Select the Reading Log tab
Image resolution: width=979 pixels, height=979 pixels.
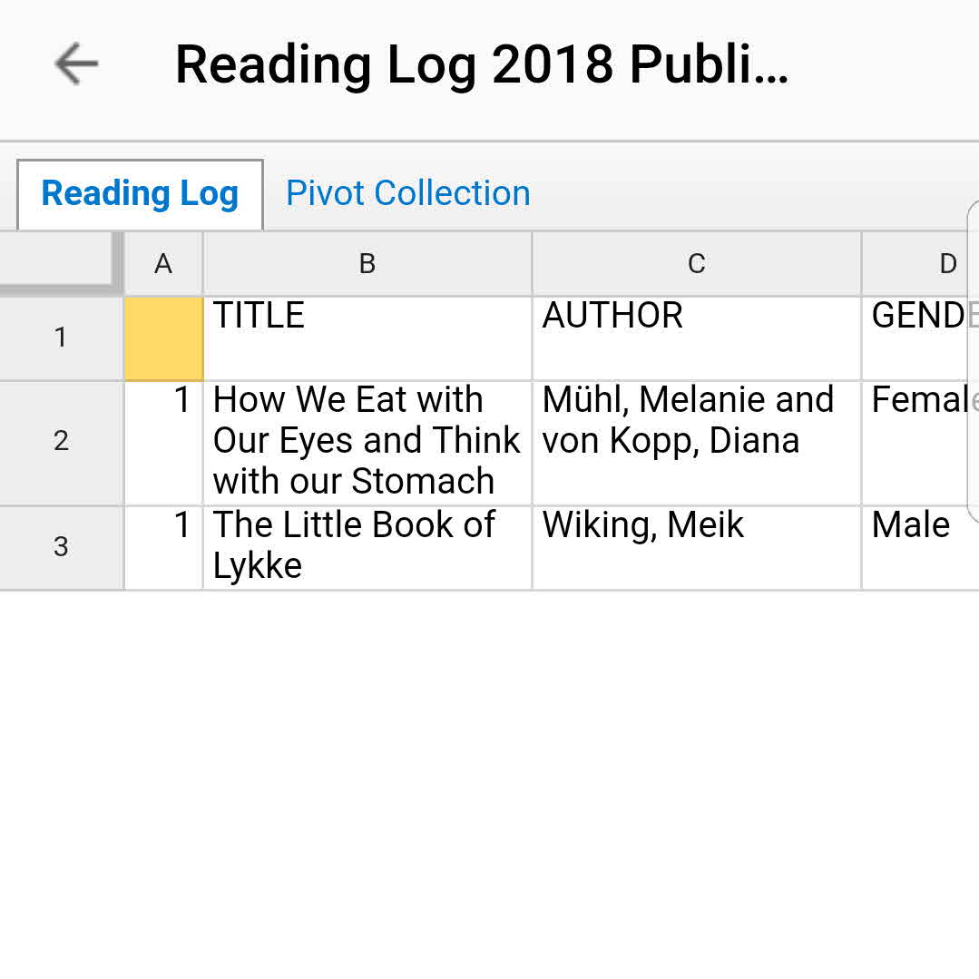click(x=140, y=193)
